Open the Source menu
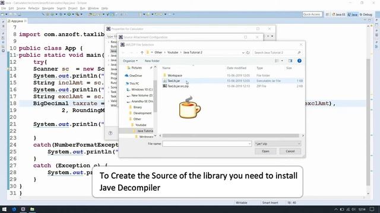This screenshot has height=213, width=380. [x=21, y=8]
